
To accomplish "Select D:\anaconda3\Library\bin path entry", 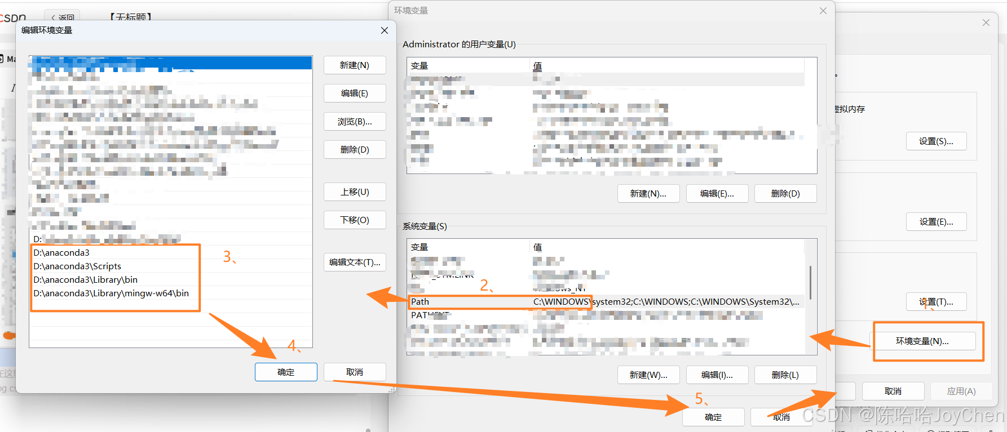I will click(171, 279).
